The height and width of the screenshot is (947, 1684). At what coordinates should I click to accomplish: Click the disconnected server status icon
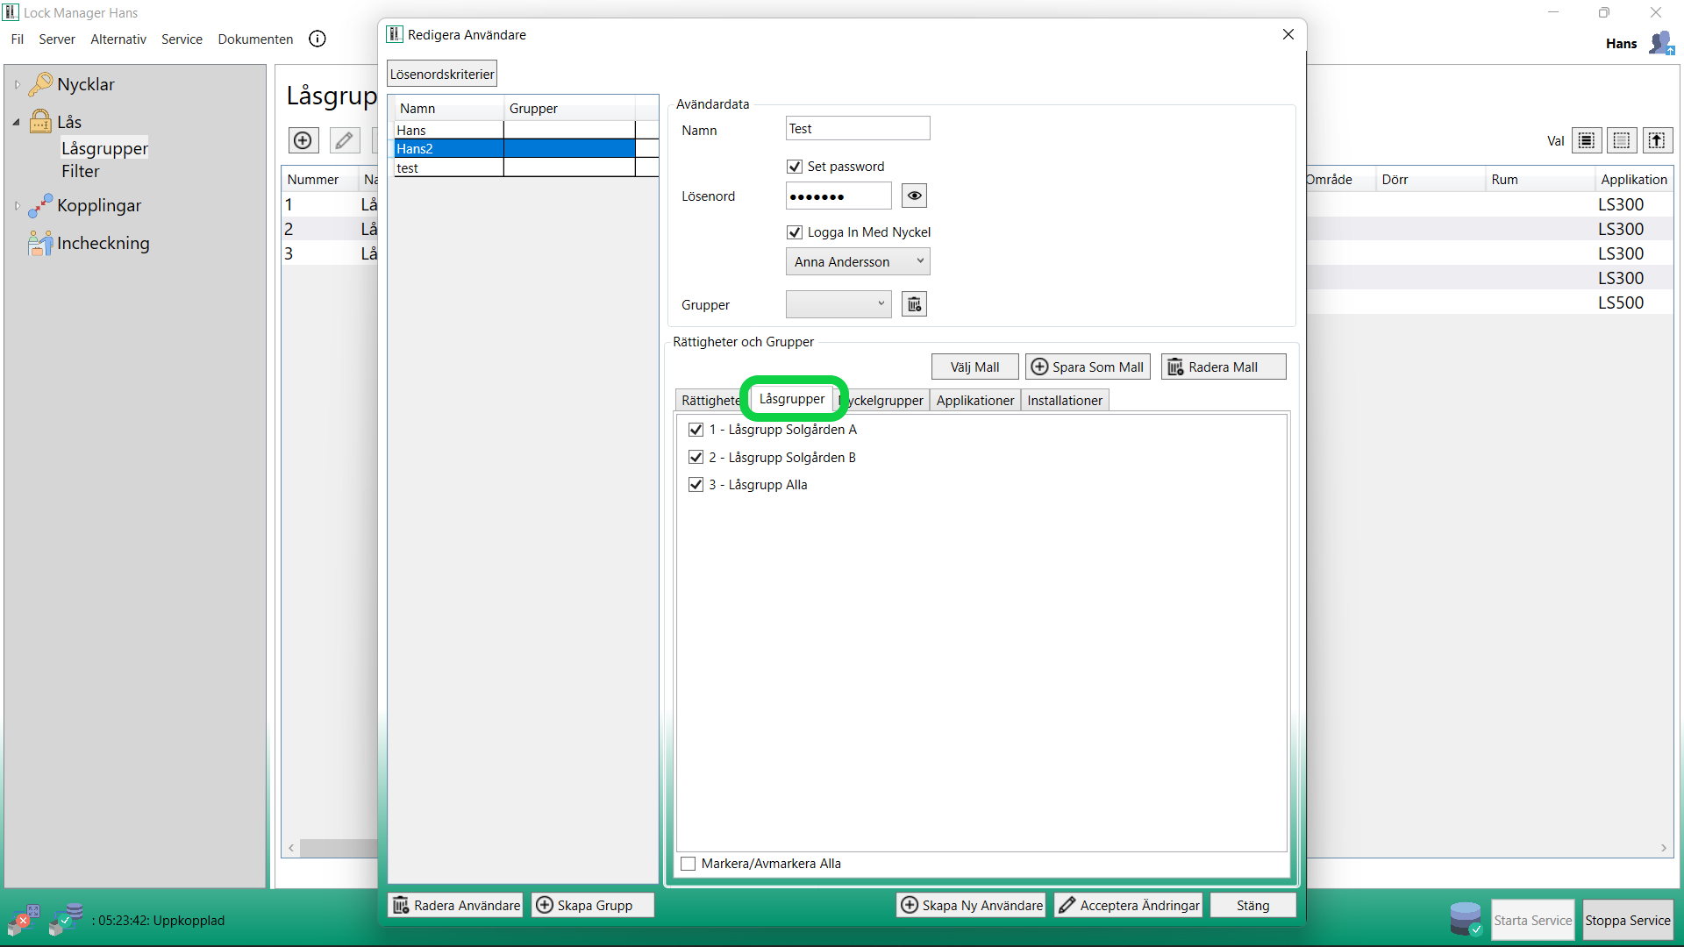click(x=25, y=920)
